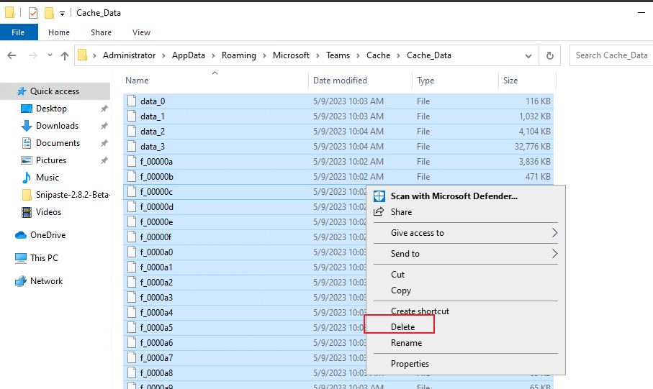This screenshot has width=653, height=389.
Task: Open Documents in navigation pane
Action: (58, 143)
